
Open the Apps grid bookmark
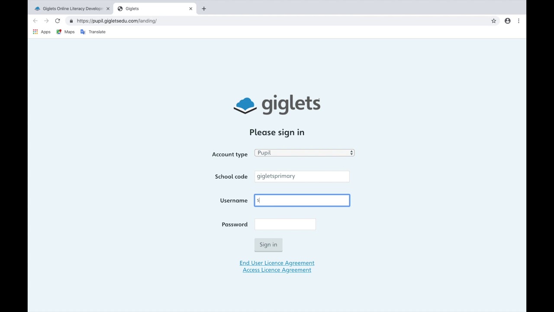(42, 32)
